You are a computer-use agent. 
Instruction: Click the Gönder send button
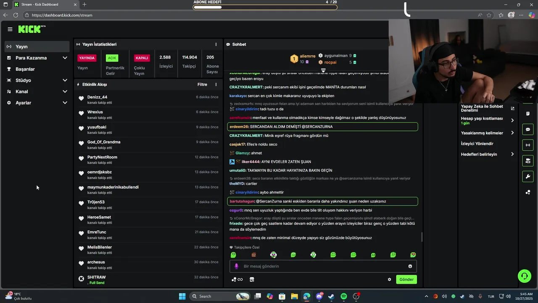pyautogui.click(x=406, y=279)
